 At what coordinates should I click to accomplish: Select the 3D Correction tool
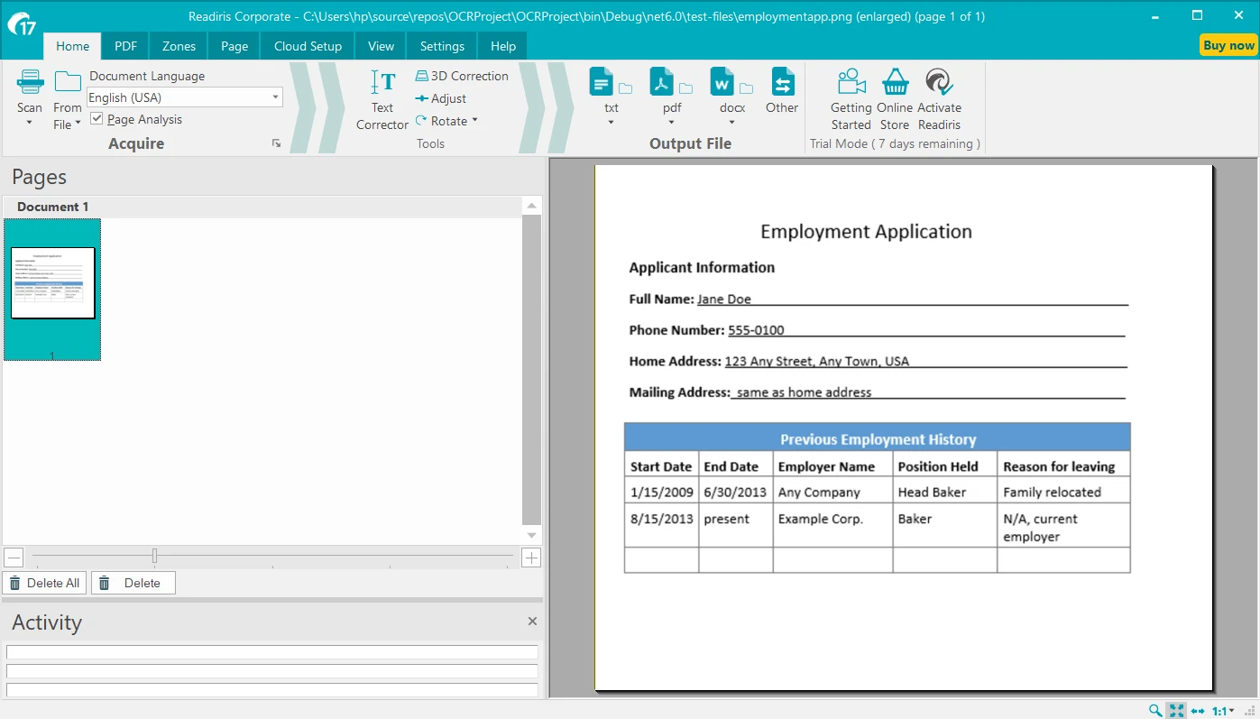[x=462, y=76]
